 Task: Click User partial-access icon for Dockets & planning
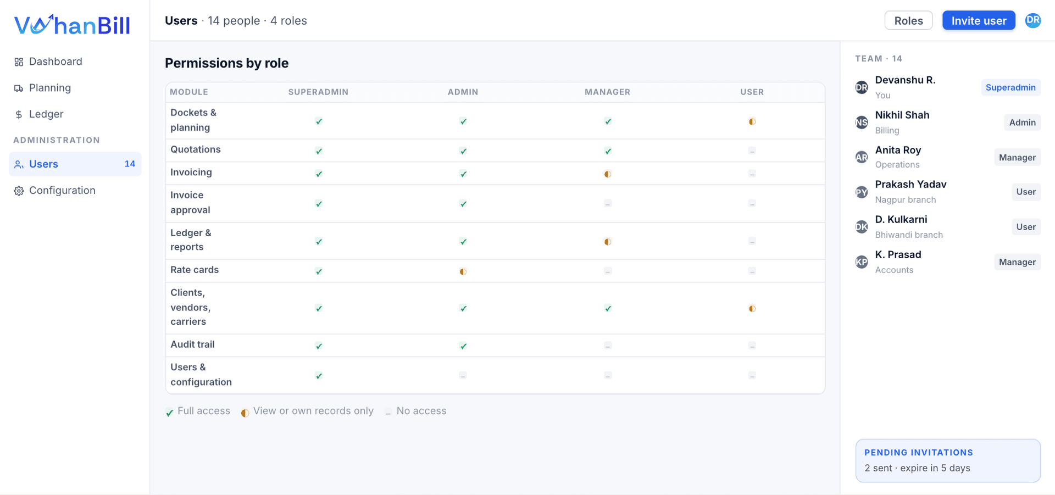click(752, 121)
